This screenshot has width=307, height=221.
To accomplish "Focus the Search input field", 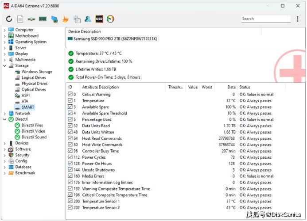I will pyautogui.click(x=266, y=19).
